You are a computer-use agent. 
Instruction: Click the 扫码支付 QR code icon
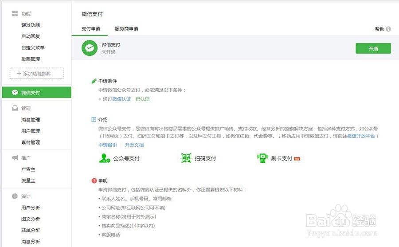186,158
